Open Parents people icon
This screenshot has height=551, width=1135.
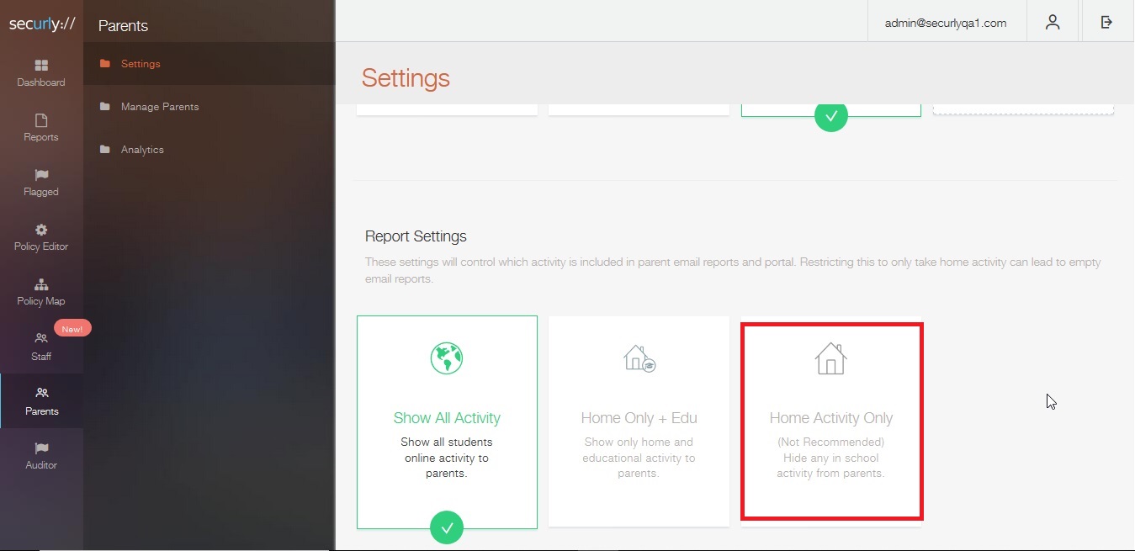[x=41, y=393]
